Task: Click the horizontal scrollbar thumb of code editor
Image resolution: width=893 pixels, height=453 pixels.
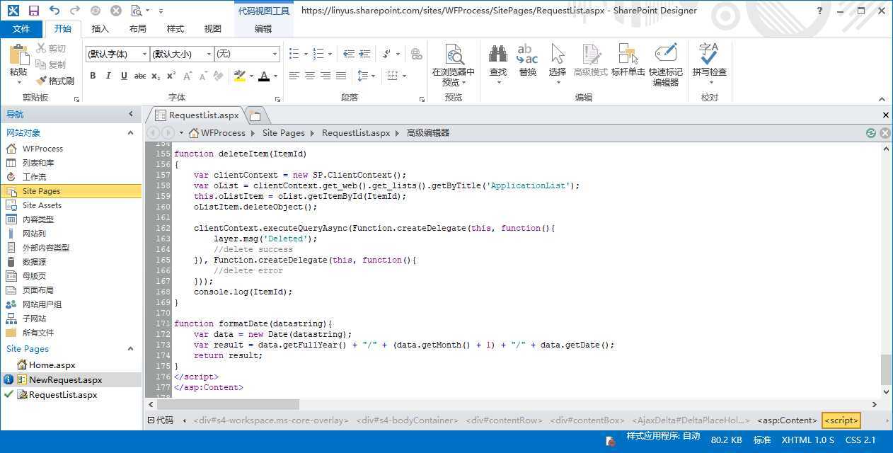Action: 228,404
